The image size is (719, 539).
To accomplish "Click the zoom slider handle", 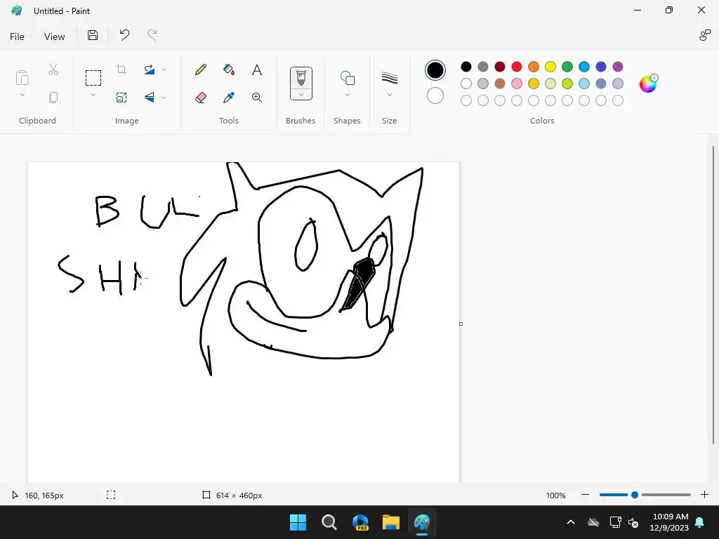I will coord(635,495).
